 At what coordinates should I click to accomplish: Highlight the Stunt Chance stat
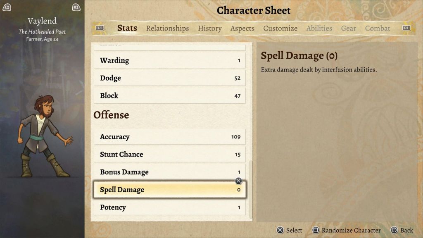pos(170,155)
